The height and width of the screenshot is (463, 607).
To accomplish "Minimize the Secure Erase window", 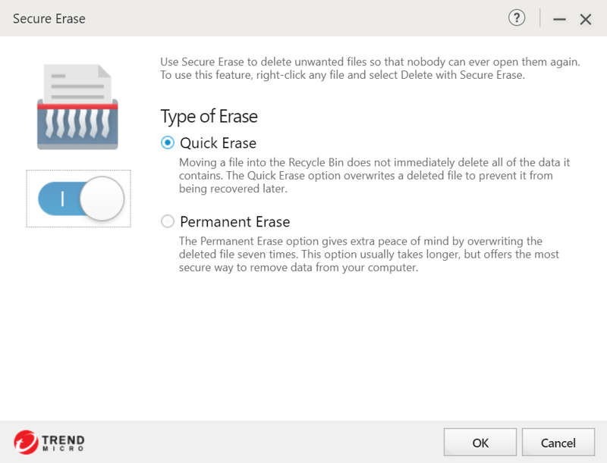I will pos(559,19).
